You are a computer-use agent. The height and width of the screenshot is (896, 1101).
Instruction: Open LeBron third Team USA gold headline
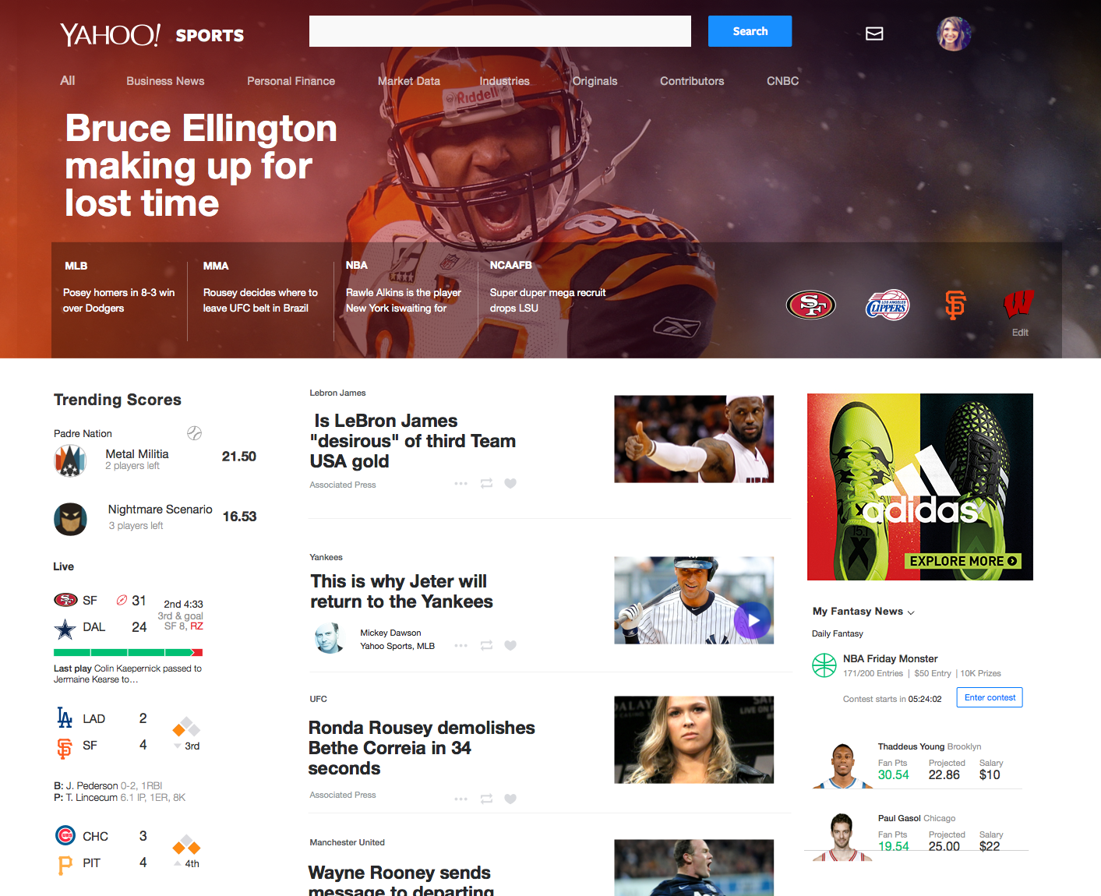coord(413,441)
